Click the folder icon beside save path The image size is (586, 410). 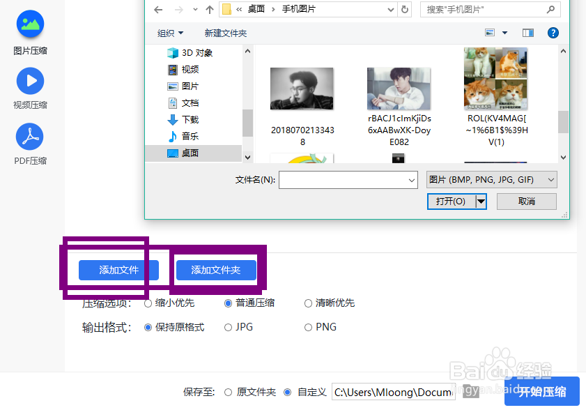[470, 391]
